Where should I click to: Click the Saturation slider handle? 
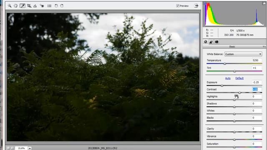coord(234,147)
